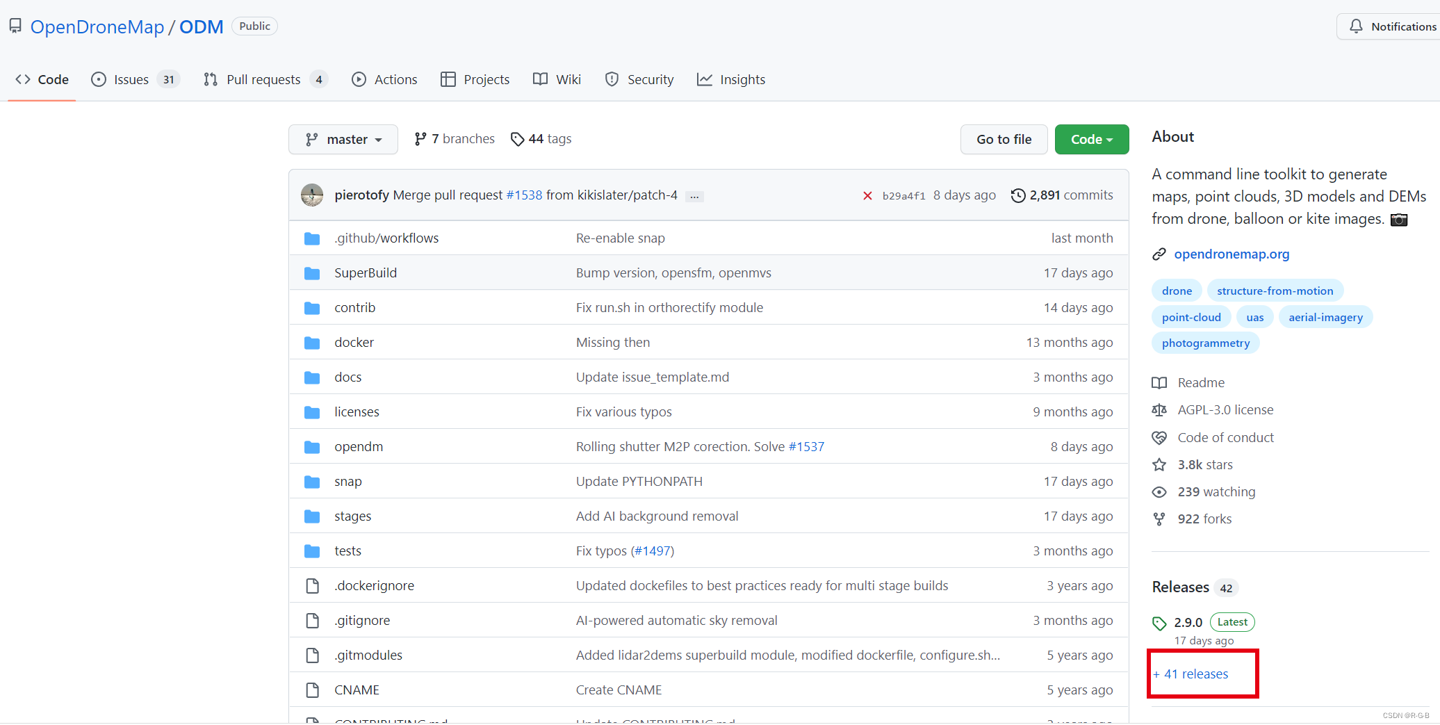The image size is (1440, 725).
Task: Open the Insights tab
Action: pos(731,80)
